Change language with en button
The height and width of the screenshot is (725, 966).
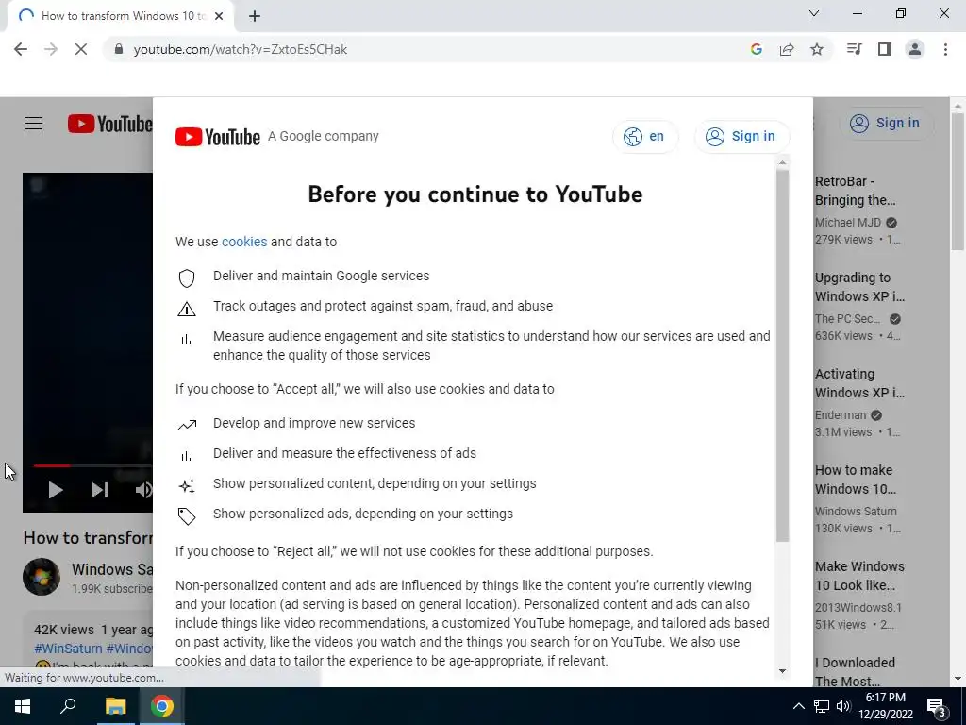[x=645, y=136]
